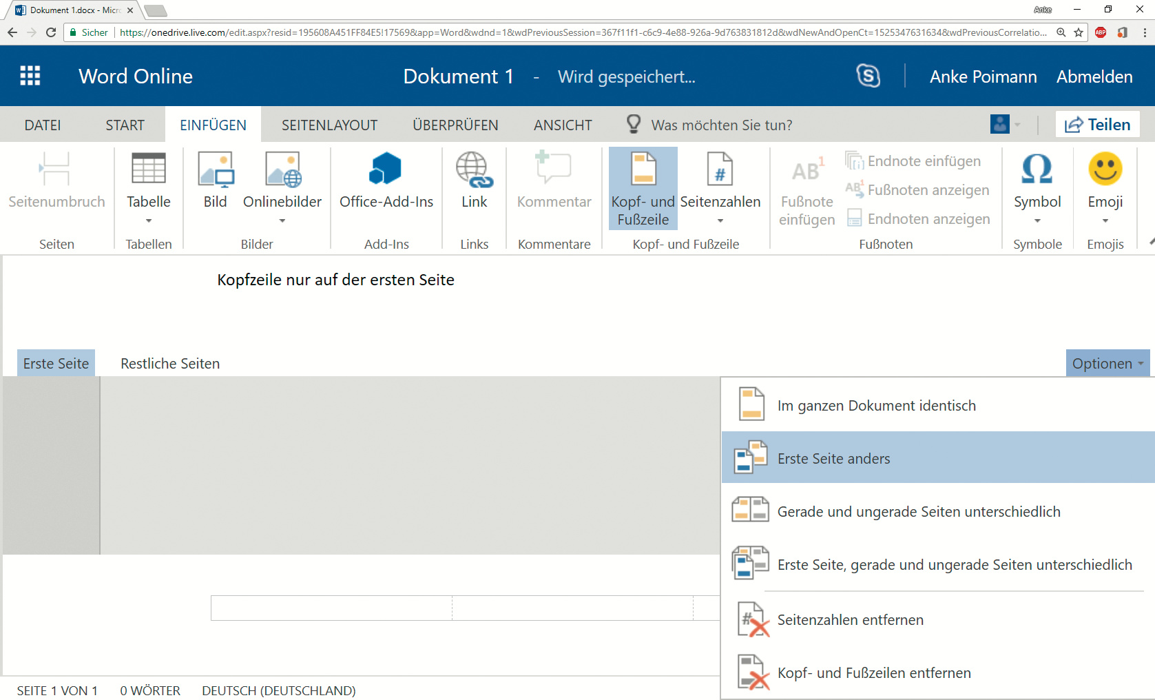The width and height of the screenshot is (1155, 700).
Task: Select the Erste Seite header tab
Action: pos(56,363)
